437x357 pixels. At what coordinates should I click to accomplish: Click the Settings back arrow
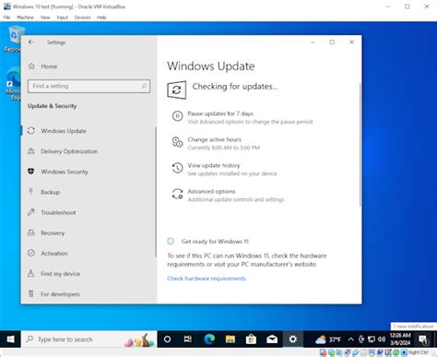[31, 42]
